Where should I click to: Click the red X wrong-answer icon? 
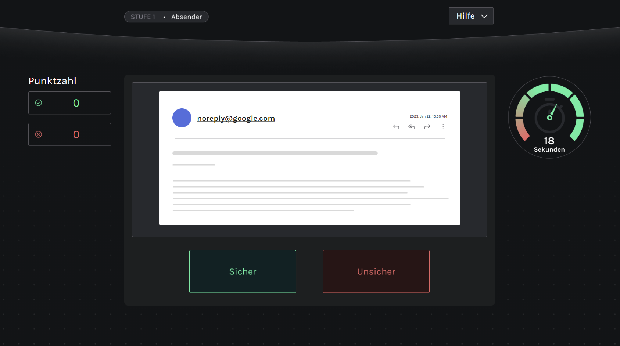pyautogui.click(x=39, y=134)
